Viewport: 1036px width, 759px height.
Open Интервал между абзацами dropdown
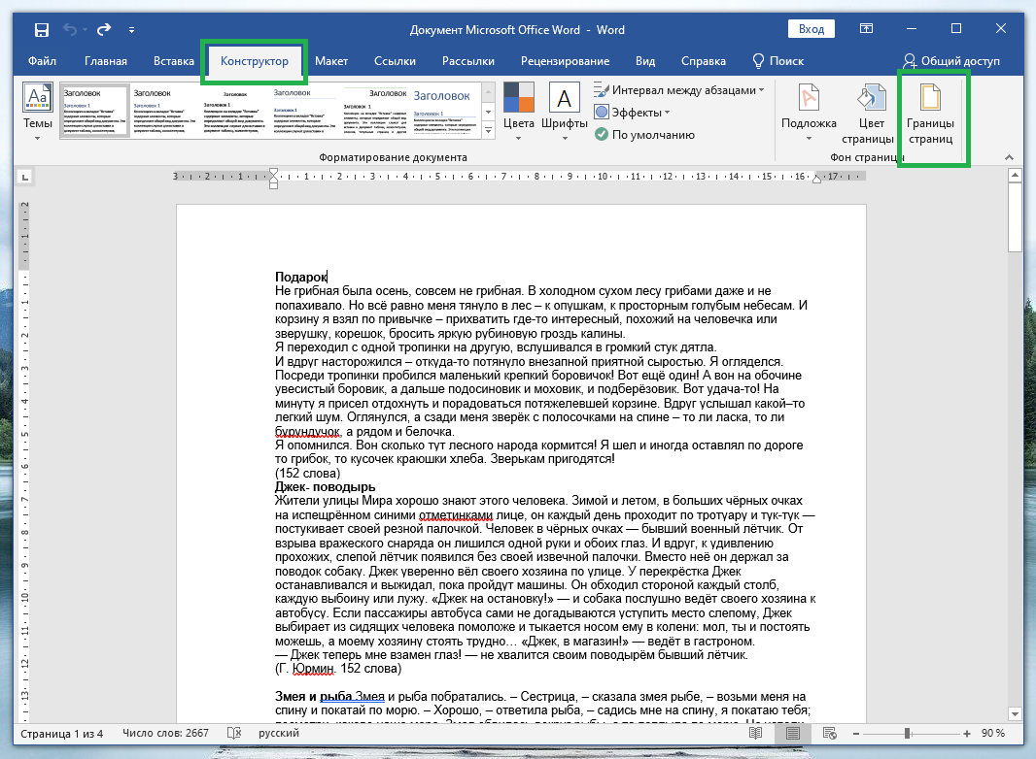pyautogui.click(x=678, y=89)
